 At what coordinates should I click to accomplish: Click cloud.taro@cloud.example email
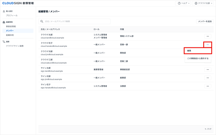pos(52,38)
